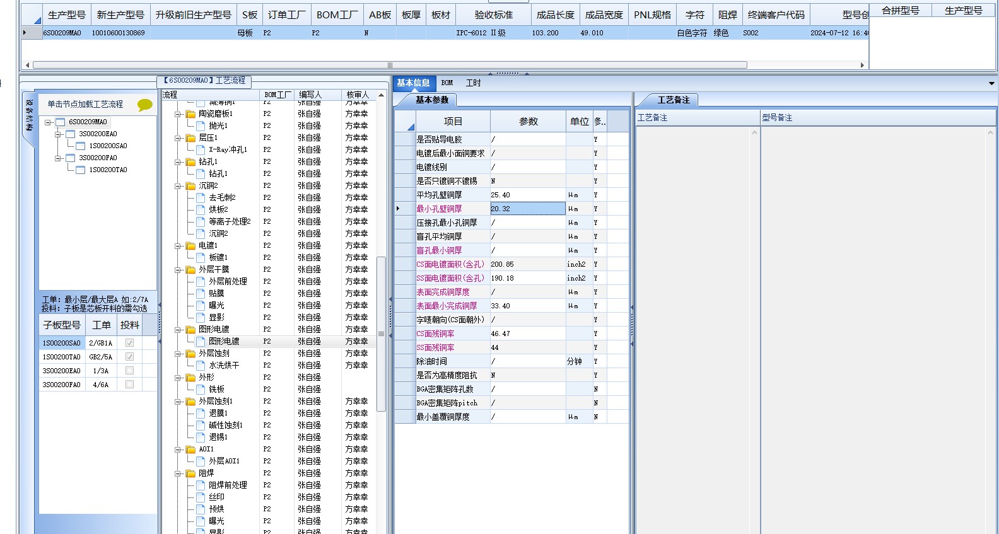999x534 pixels.
Task: Select the 丝印 step
Action: pyautogui.click(x=216, y=497)
